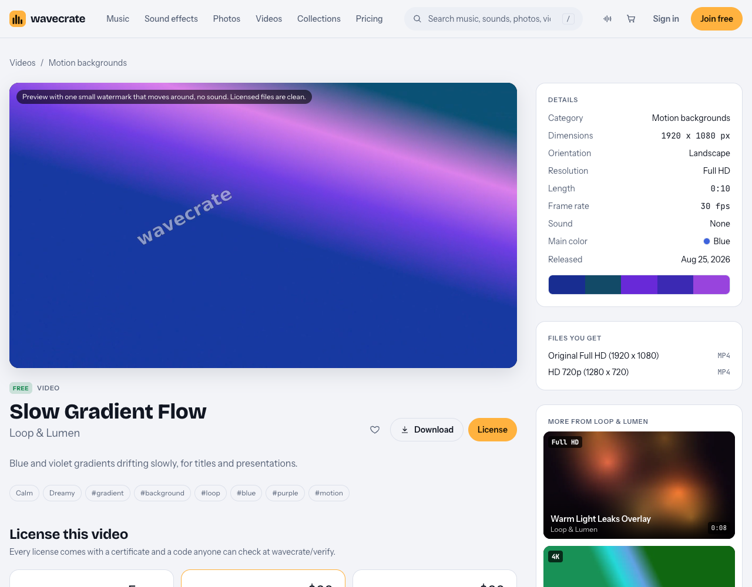Click the Slow Gradient Flow video preview
This screenshot has height=587, width=752.
tap(263, 225)
